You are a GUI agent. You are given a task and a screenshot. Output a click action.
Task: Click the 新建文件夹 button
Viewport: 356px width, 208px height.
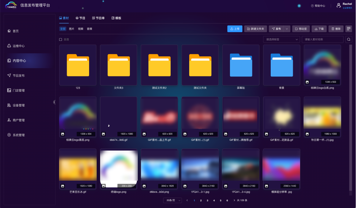click(x=256, y=29)
